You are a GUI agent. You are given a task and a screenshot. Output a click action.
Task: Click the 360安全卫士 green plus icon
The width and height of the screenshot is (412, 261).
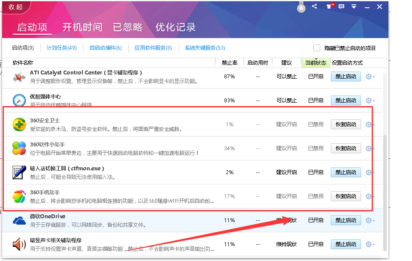coord(19,125)
